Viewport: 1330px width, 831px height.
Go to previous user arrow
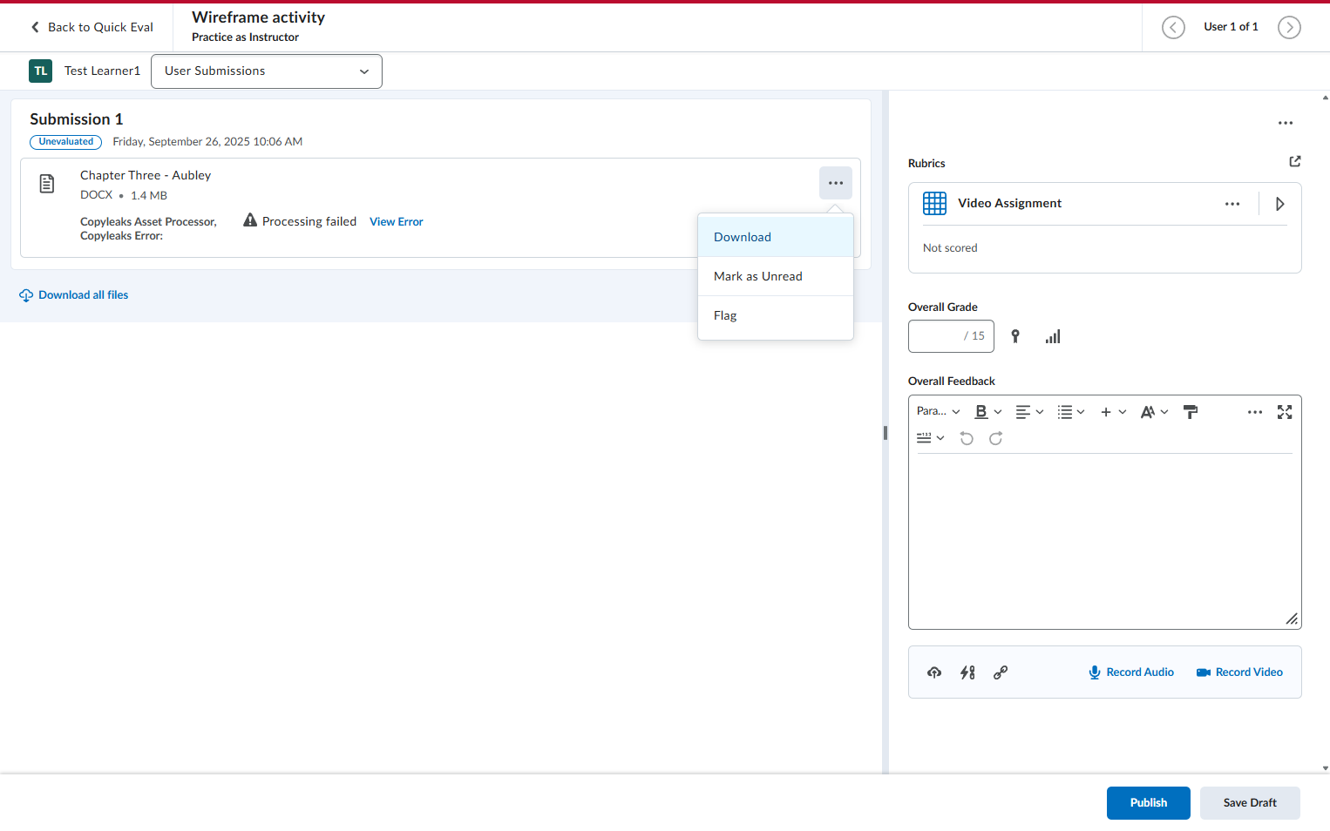click(x=1173, y=28)
